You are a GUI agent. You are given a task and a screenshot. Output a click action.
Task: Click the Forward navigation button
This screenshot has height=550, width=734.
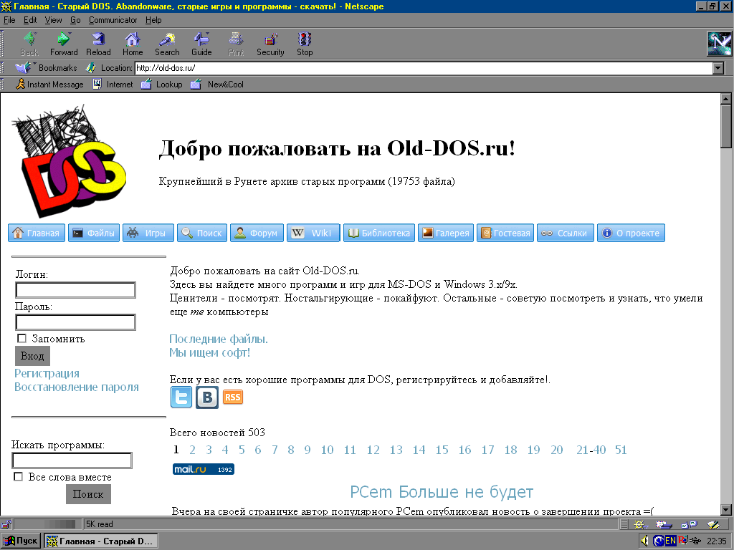(x=64, y=44)
